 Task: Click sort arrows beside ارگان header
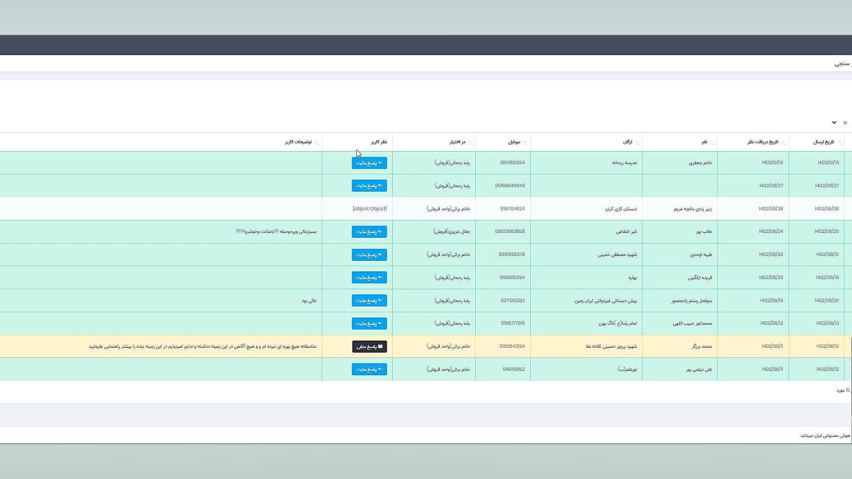(637, 142)
